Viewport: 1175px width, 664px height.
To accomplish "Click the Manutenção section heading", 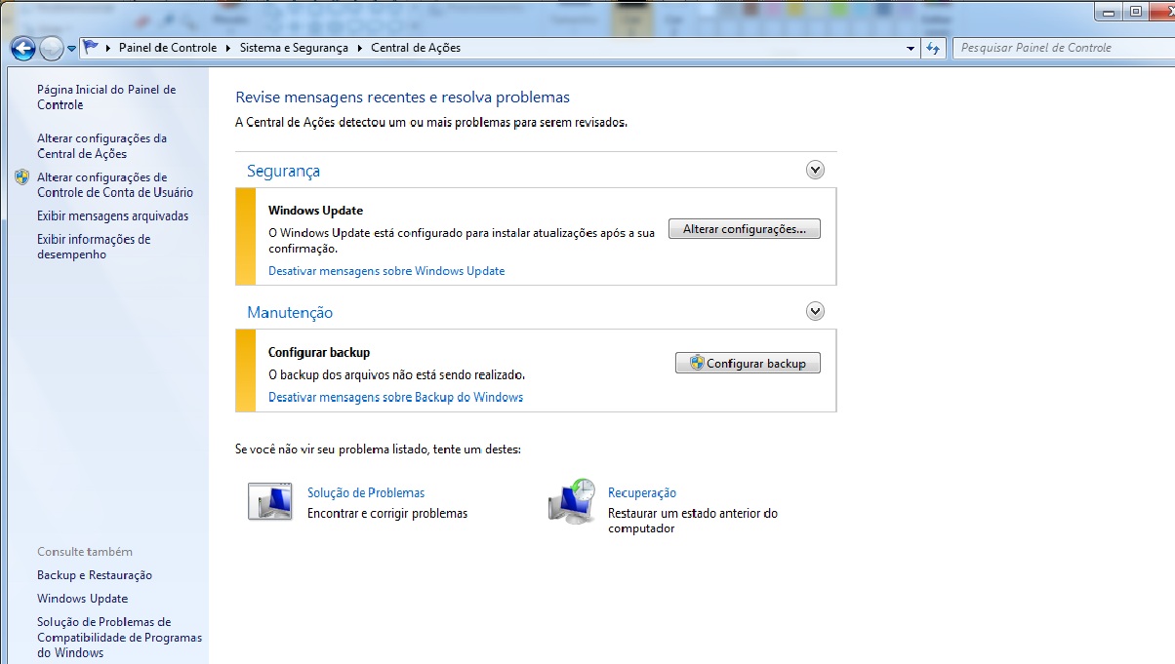I will pos(290,313).
